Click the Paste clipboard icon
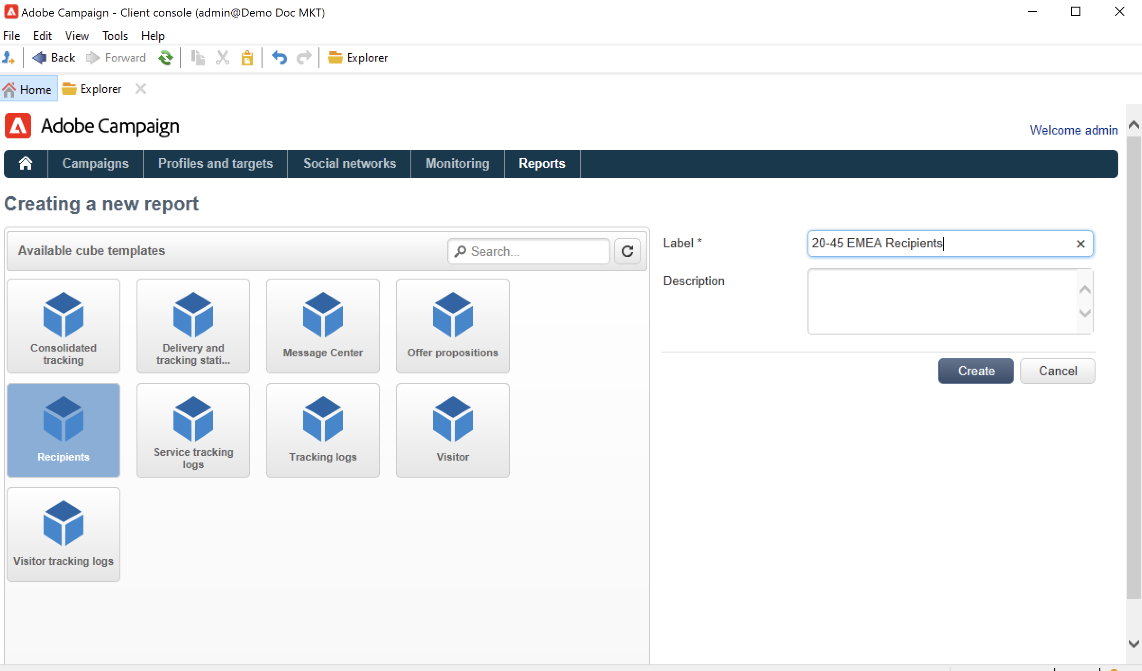Image resolution: width=1142 pixels, height=671 pixels. pos(247,58)
